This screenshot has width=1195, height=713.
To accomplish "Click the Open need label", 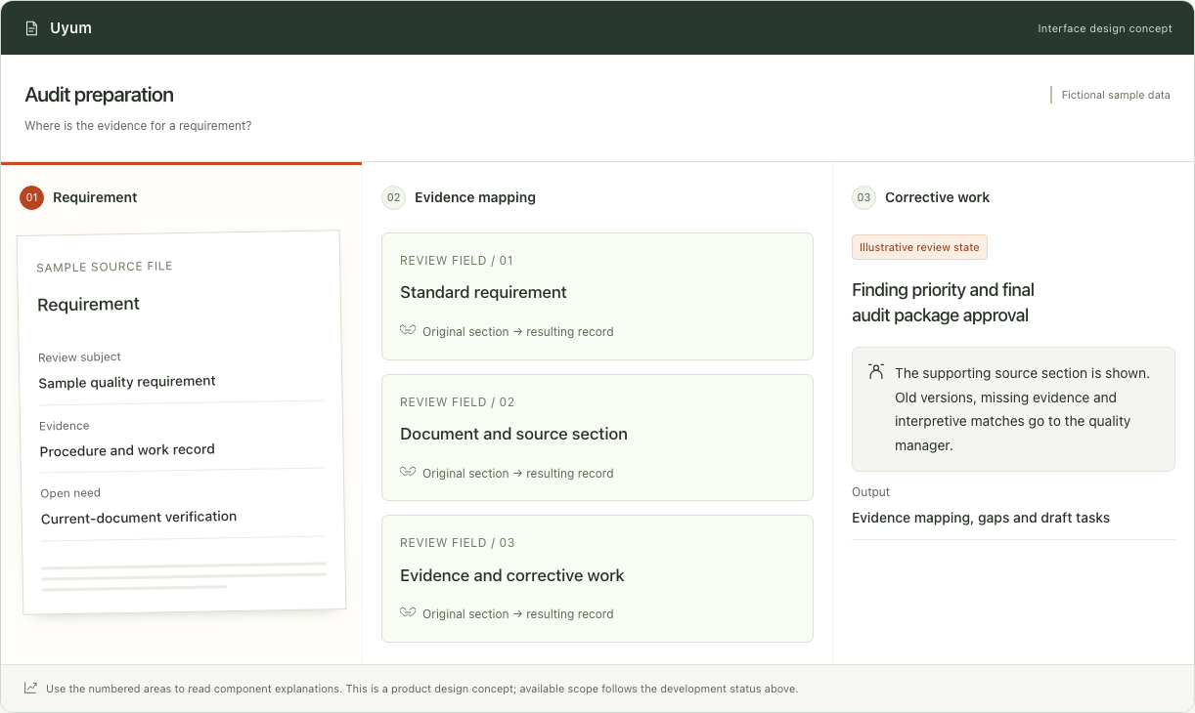I will click(70, 493).
